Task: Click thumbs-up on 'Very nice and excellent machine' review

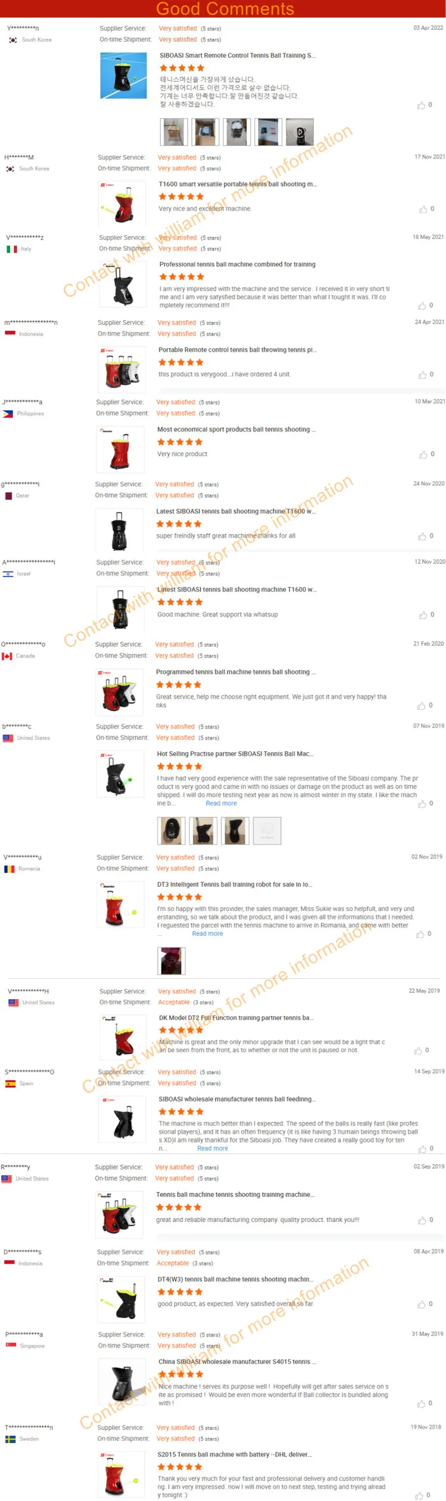Action: click(423, 209)
